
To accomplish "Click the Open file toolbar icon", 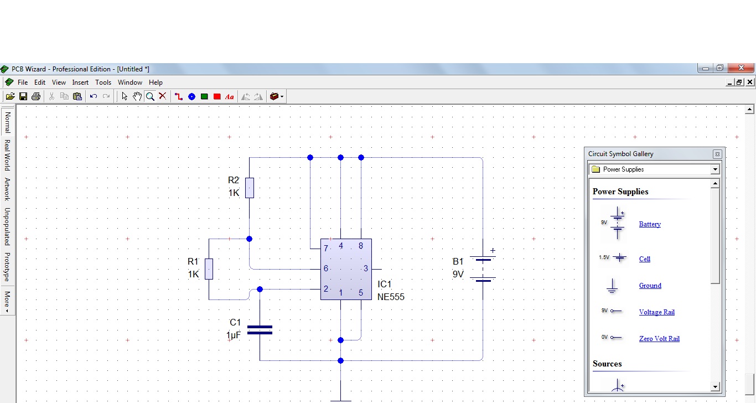I will 10,96.
